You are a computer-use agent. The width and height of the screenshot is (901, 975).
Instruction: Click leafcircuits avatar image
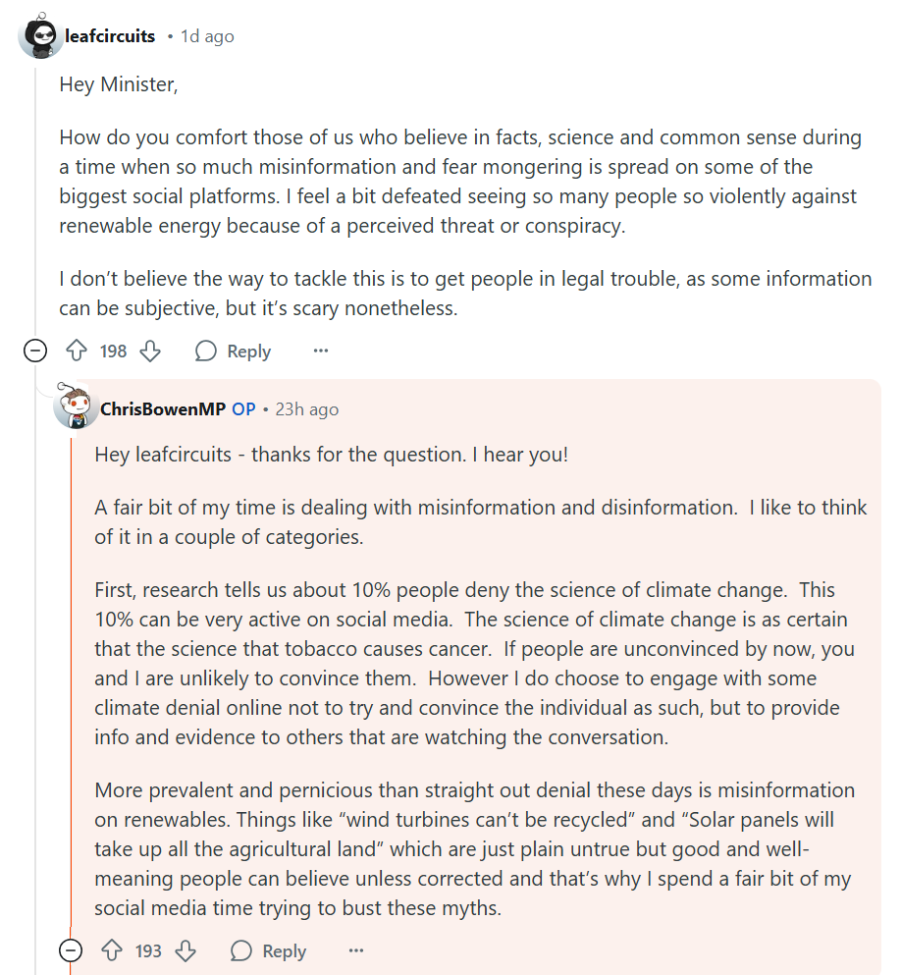tap(40, 36)
